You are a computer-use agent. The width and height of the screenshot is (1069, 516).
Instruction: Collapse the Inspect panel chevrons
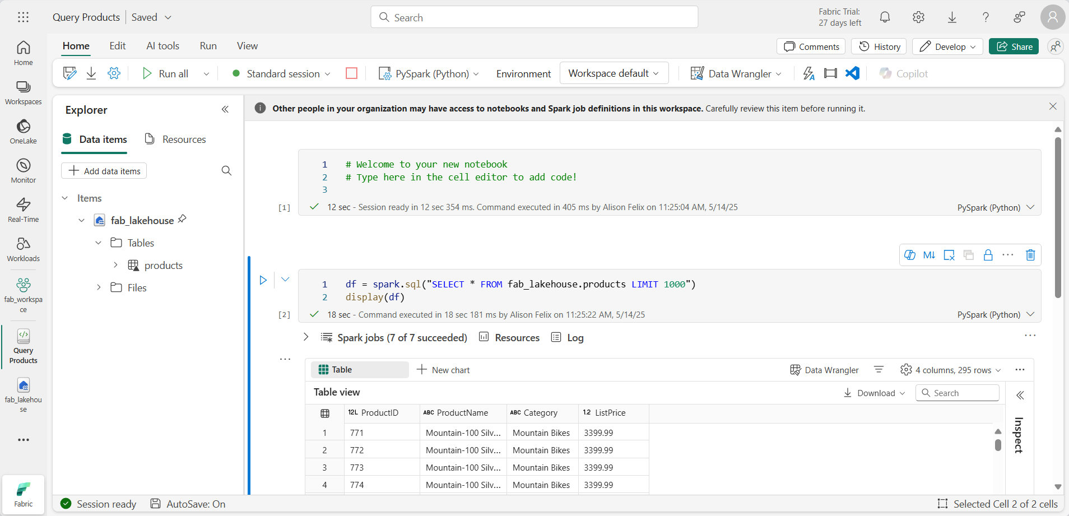(x=1020, y=395)
